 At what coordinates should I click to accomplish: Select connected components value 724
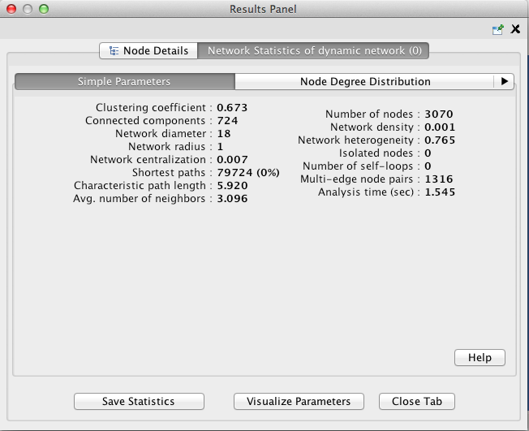click(x=227, y=120)
